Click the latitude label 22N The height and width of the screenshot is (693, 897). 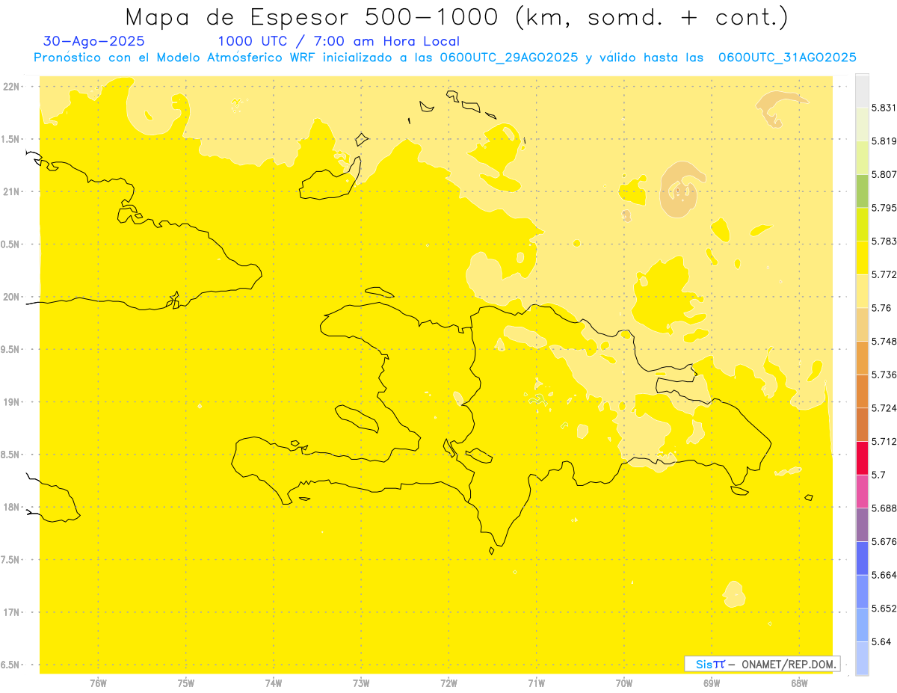point(11,87)
